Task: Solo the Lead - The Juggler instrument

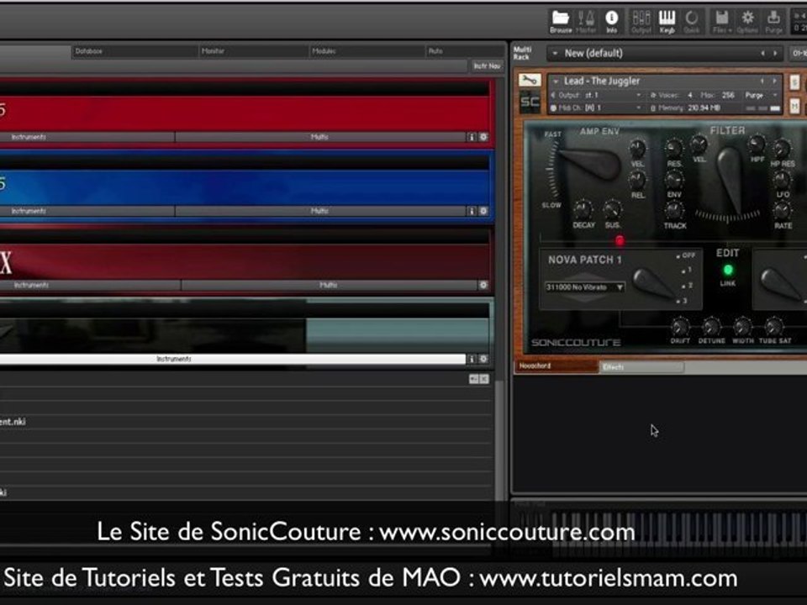Action: (x=794, y=82)
